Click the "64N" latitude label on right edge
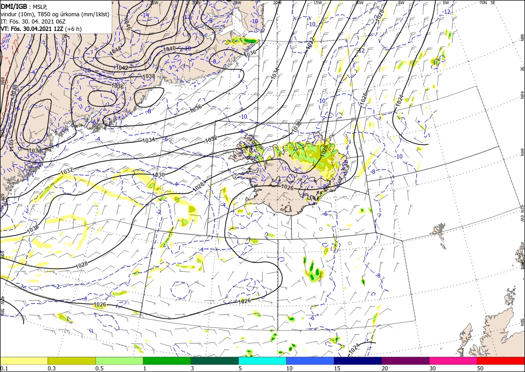Viewport: 525px width, 372px height. 522,152
